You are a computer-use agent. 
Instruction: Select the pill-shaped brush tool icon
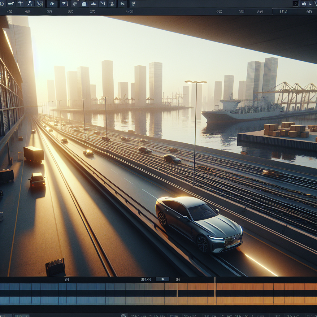(x=11, y=4)
